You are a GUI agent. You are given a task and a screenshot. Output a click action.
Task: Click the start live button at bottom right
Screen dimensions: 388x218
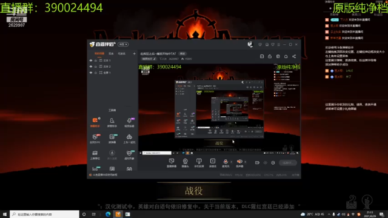point(288,163)
